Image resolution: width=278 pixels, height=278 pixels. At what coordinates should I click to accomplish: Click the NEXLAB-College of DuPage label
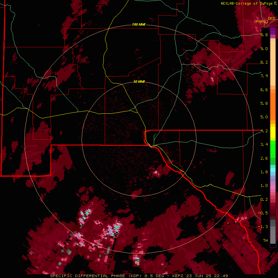[247, 3]
